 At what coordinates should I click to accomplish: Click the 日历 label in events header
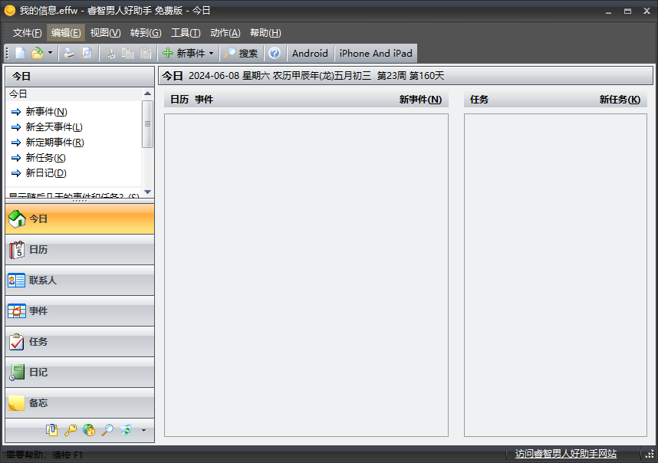click(x=179, y=100)
